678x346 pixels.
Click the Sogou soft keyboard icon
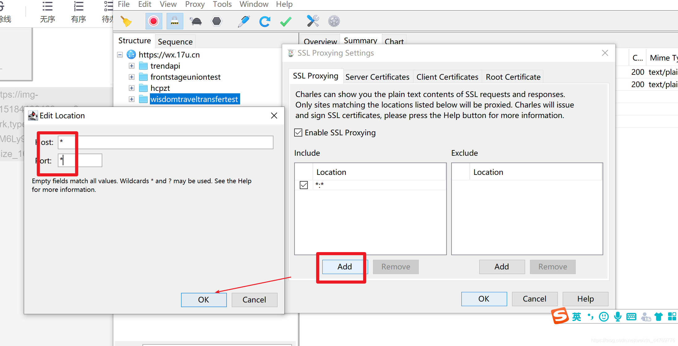pos(631,317)
